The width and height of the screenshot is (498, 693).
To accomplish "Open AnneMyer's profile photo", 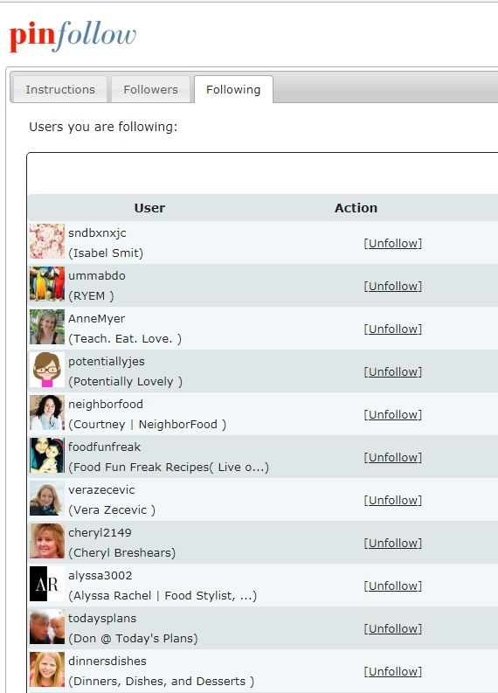I will pos(47,327).
